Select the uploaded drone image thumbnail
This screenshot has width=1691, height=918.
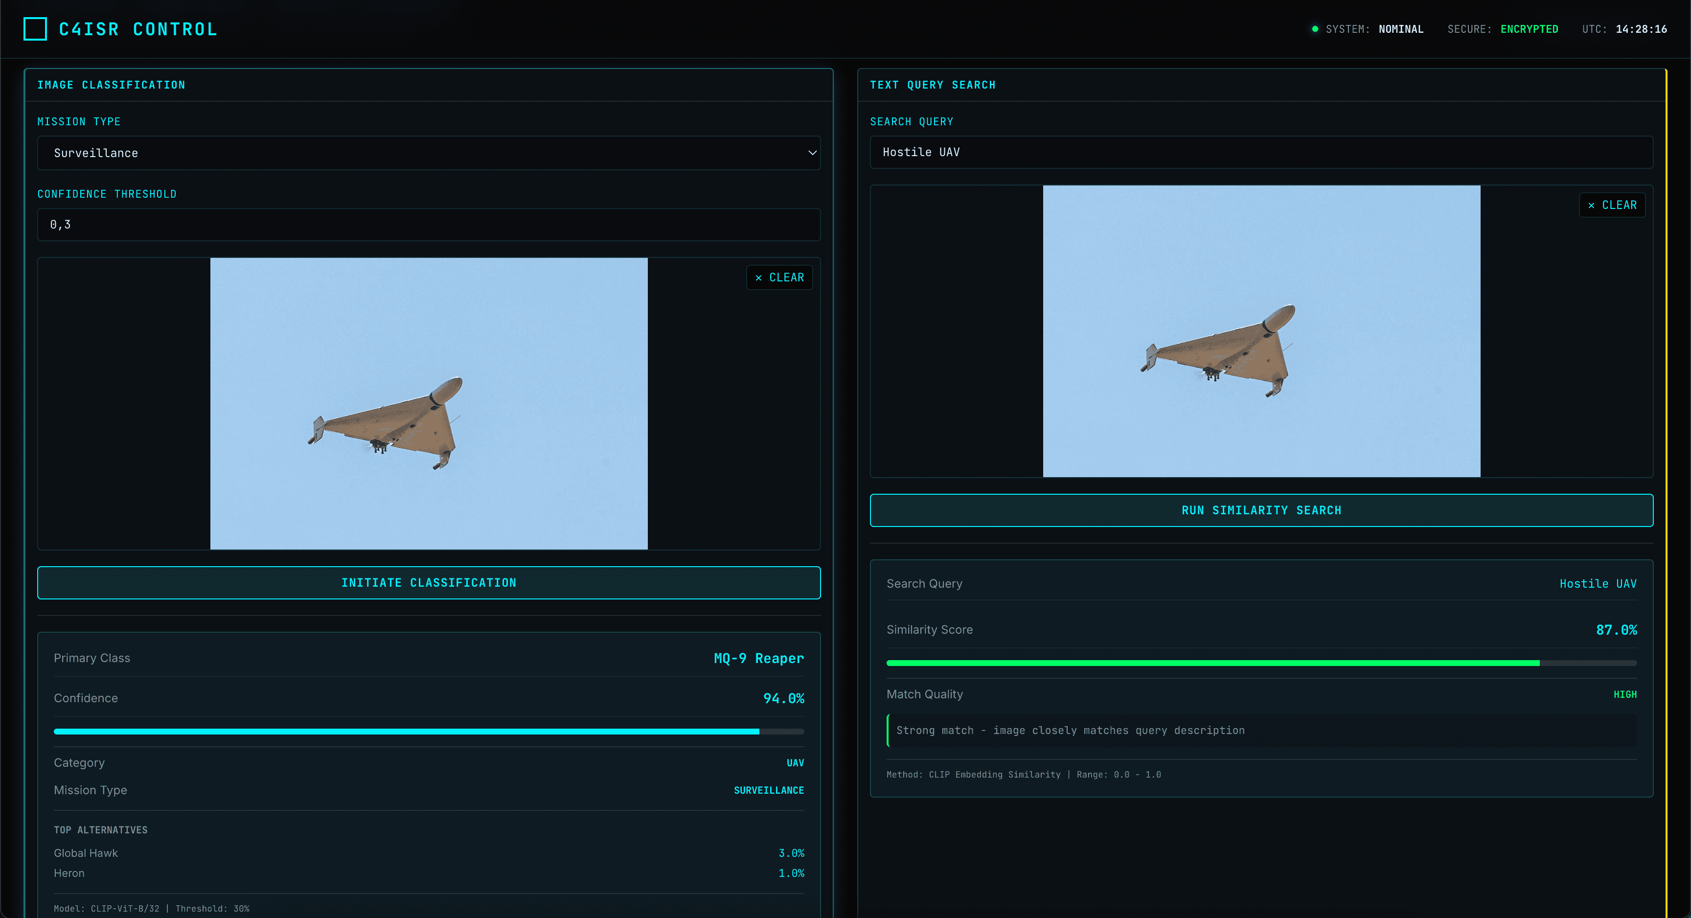click(x=429, y=403)
